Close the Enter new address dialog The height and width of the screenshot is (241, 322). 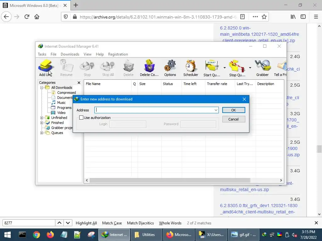tap(244, 99)
